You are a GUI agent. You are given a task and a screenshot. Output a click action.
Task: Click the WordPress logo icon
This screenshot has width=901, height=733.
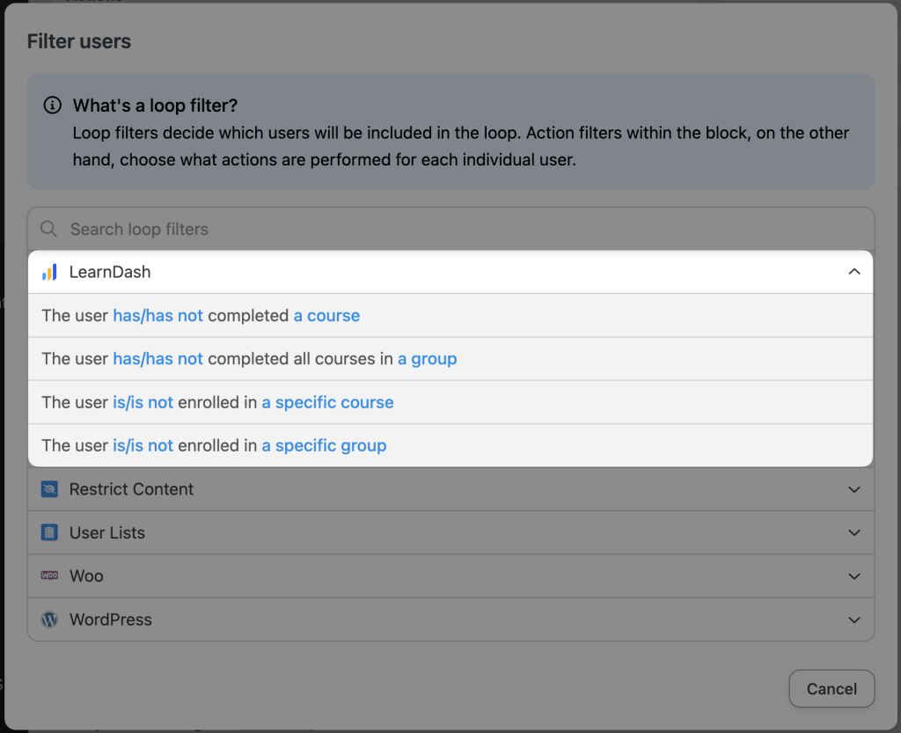point(49,619)
